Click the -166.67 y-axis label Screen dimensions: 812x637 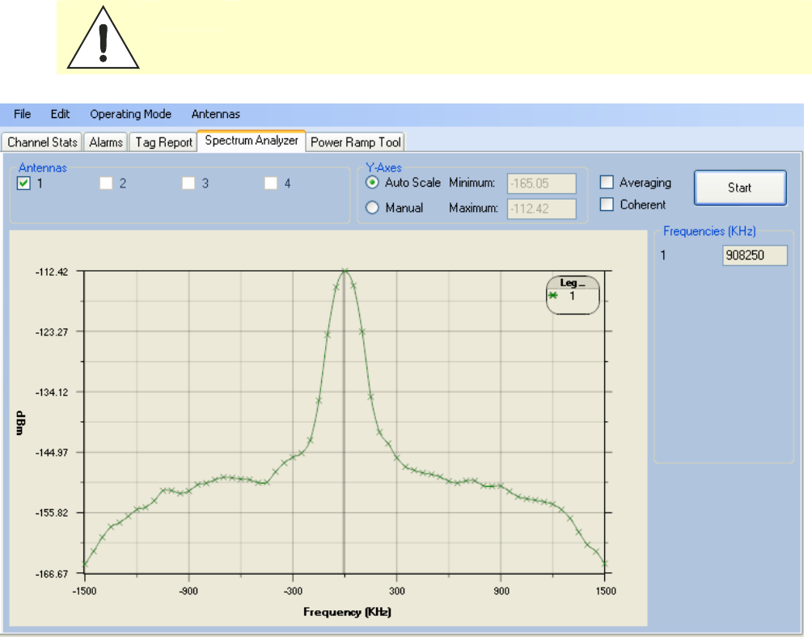[52, 574]
